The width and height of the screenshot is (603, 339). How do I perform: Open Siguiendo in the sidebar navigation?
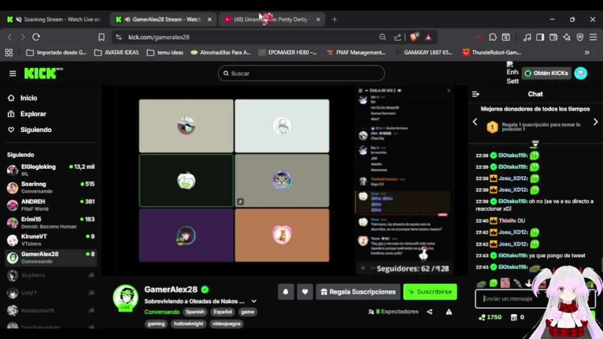[29, 129]
